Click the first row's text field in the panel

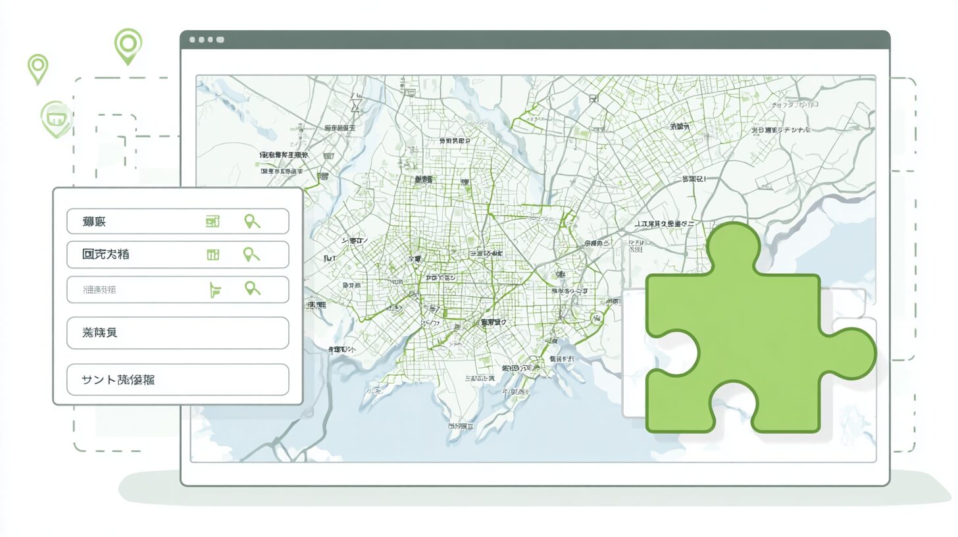[x=178, y=221]
